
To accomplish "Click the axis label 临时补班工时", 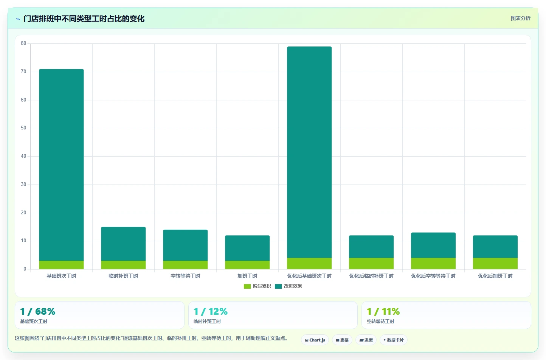I will point(123,276).
